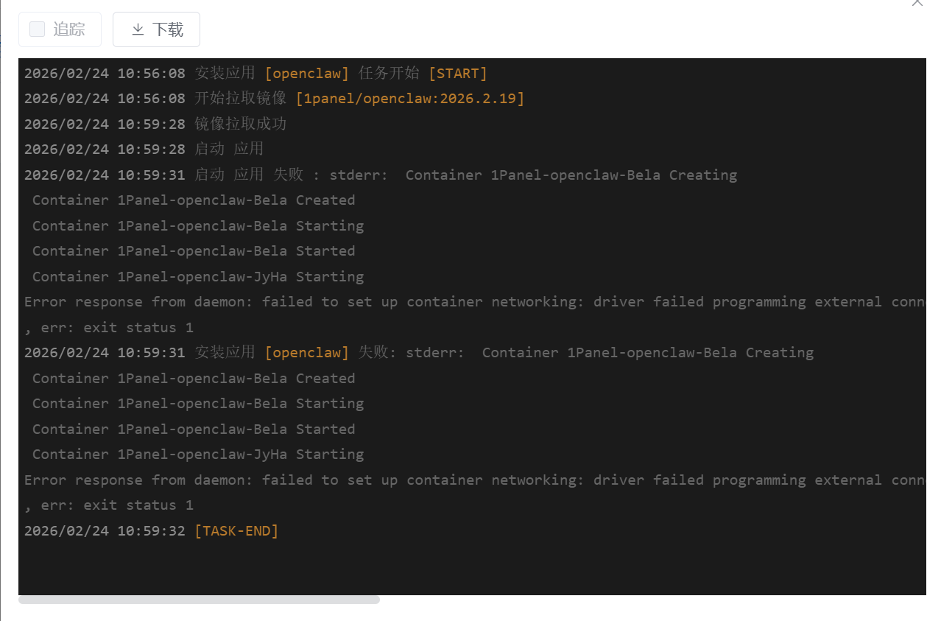
Task: Click the empty scrollbar track right of the thumb
Action: click(648, 600)
